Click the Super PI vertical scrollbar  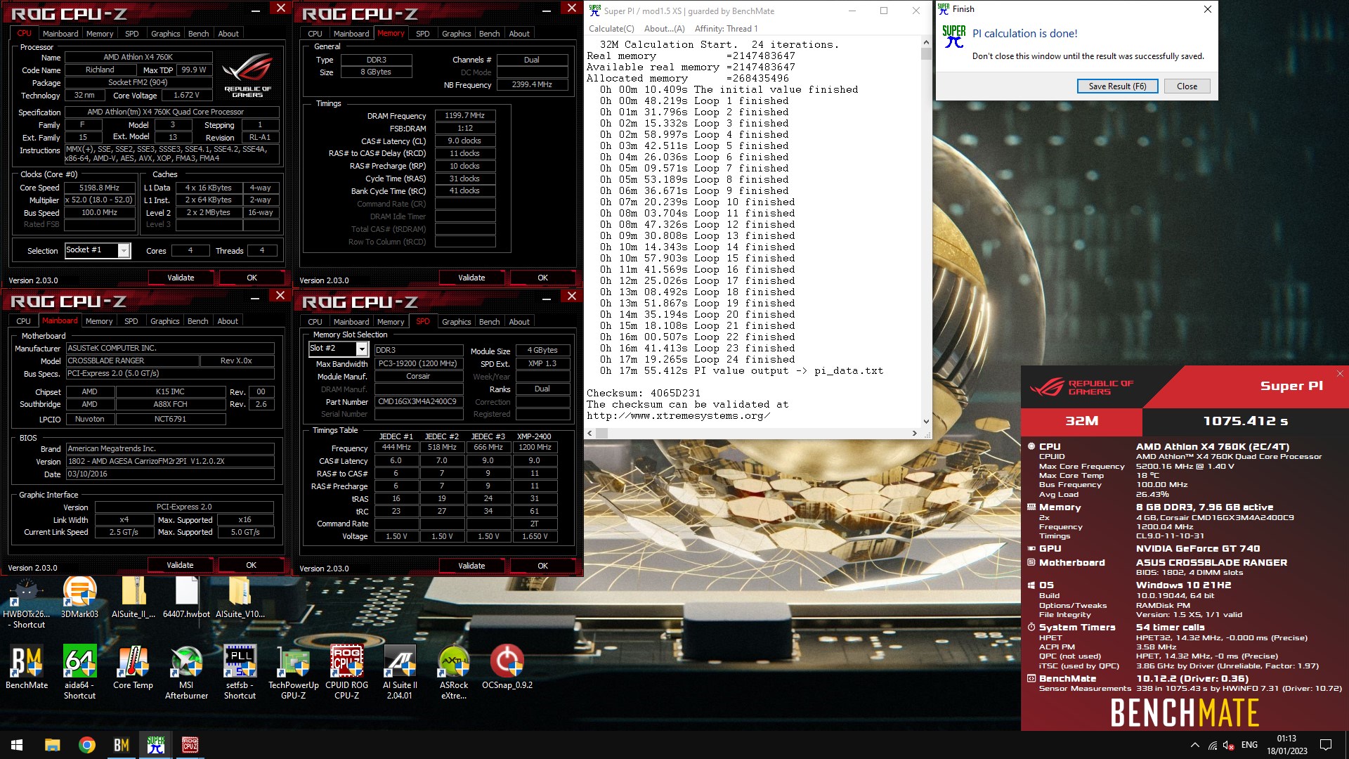click(x=926, y=232)
